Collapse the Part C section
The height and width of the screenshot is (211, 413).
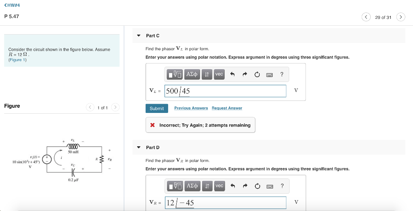(139, 36)
